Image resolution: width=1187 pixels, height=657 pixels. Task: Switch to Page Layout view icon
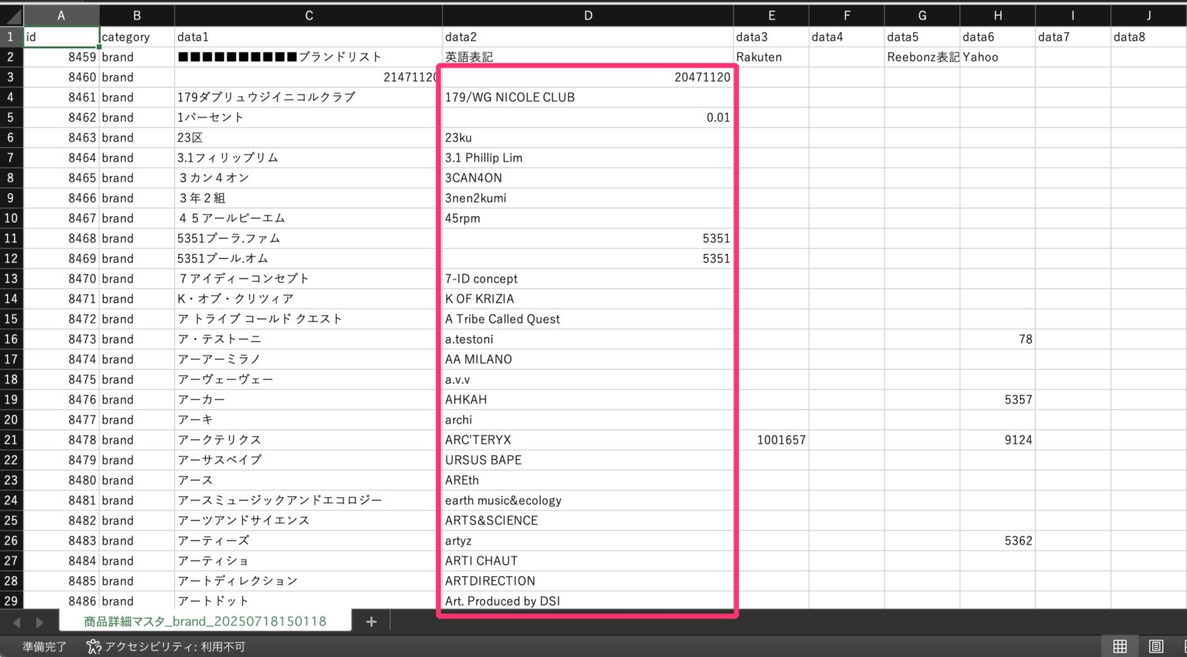(x=1155, y=646)
